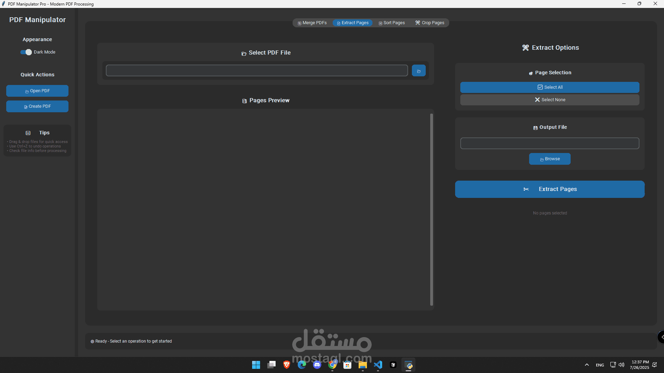Click the volume icon in system tray
The image size is (664, 373).
click(x=621, y=365)
